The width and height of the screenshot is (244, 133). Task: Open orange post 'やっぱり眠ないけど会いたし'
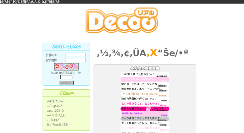tap(145, 94)
